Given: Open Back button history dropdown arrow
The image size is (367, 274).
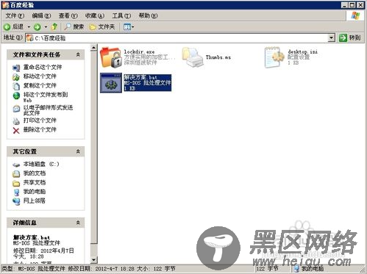Looking at the screenshot, I should coord(29,27).
